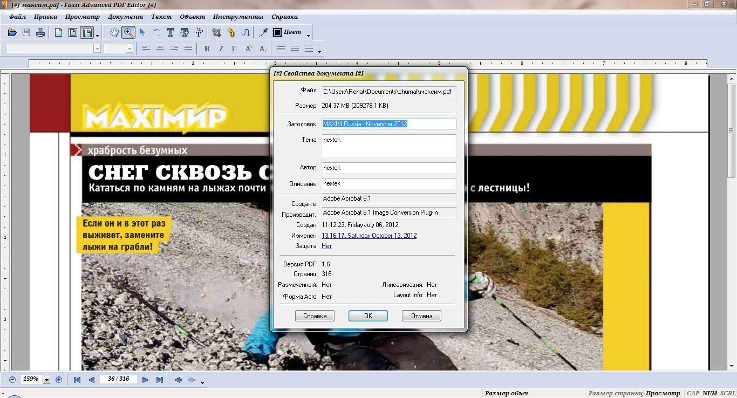Justify text alignment
Viewport: 737px width, 398px height.
(x=188, y=49)
